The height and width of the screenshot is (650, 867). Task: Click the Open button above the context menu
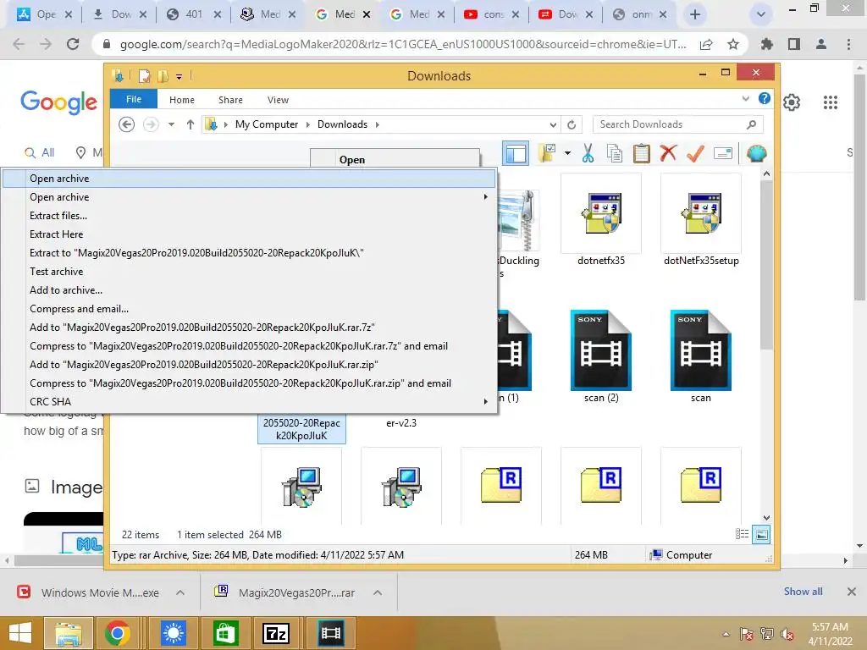click(x=395, y=158)
